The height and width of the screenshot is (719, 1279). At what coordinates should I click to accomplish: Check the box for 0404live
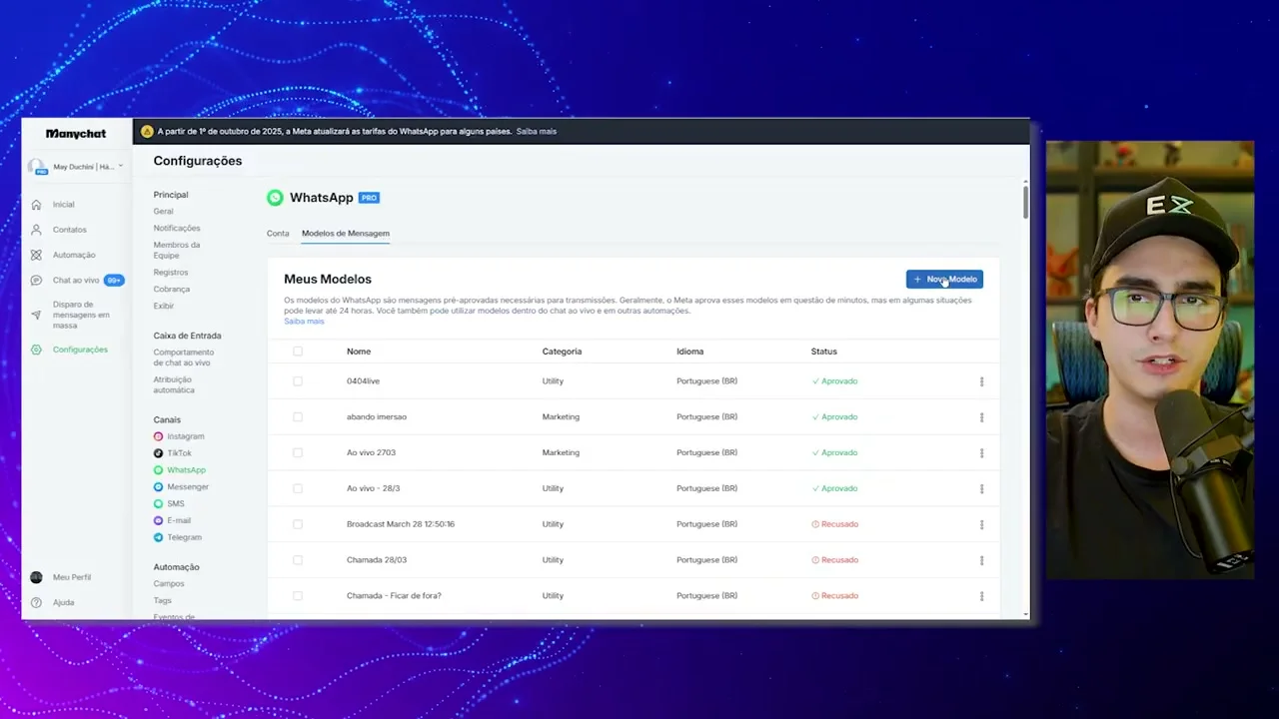click(298, 381)
